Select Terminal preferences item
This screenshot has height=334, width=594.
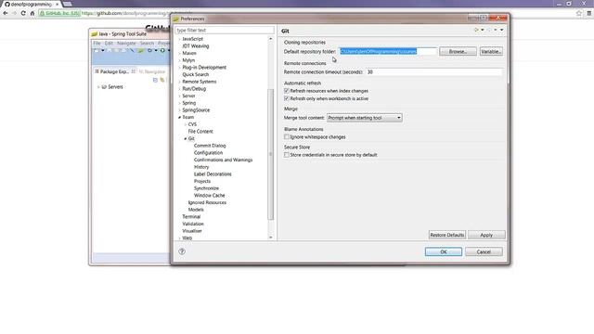191,217
